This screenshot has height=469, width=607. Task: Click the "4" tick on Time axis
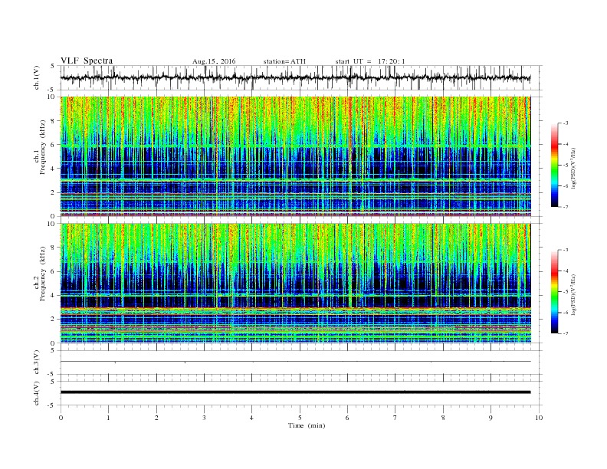tap(252, 418)
